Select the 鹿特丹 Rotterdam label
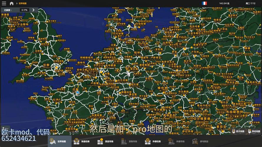 [x=81, y=63]
